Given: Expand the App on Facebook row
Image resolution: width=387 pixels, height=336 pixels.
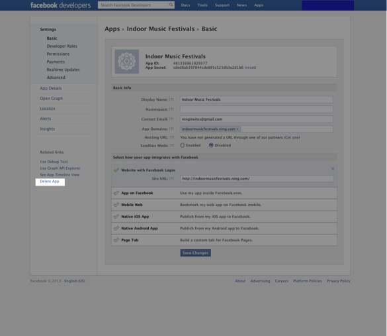Looking at the screenshot, I should pyautogui.click(x=224, y=193).
